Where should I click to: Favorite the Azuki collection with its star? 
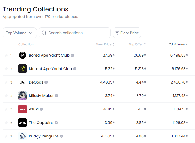coord(6,109)
